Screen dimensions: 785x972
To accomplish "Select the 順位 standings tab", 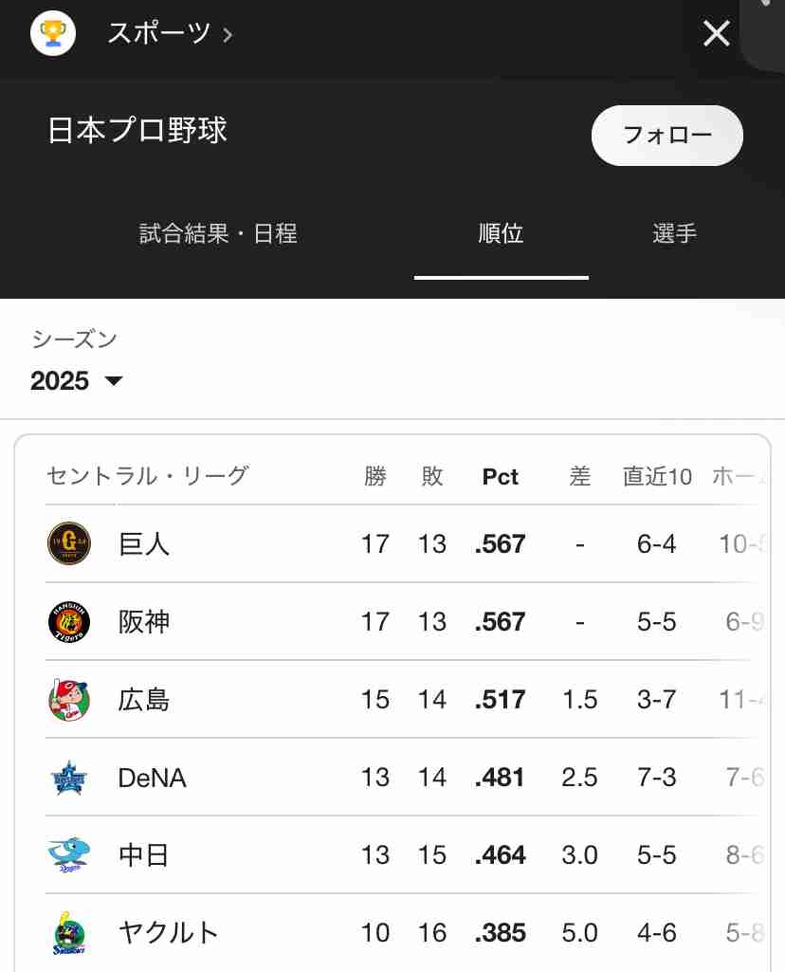I will (502, 233).
